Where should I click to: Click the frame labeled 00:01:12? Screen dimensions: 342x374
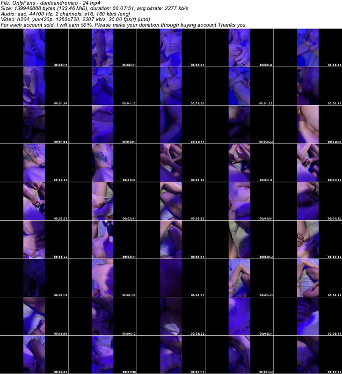[x=102, y=86]
